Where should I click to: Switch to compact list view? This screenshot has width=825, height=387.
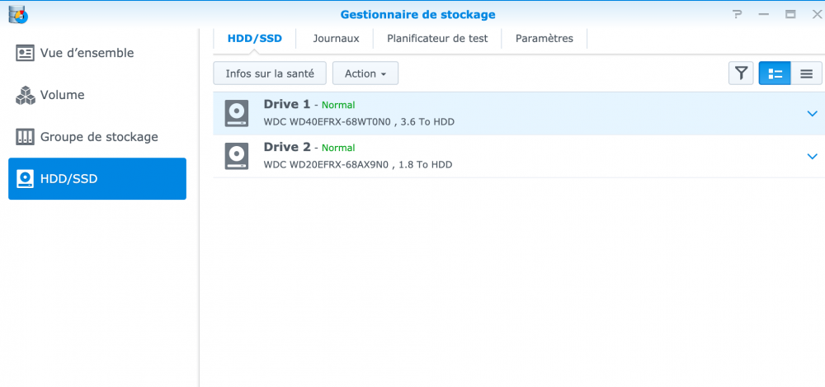click(806, 73)
